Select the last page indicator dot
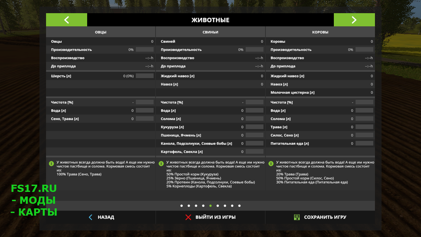The height and width of the screenshot is (237, 421). tap(239, 206)
